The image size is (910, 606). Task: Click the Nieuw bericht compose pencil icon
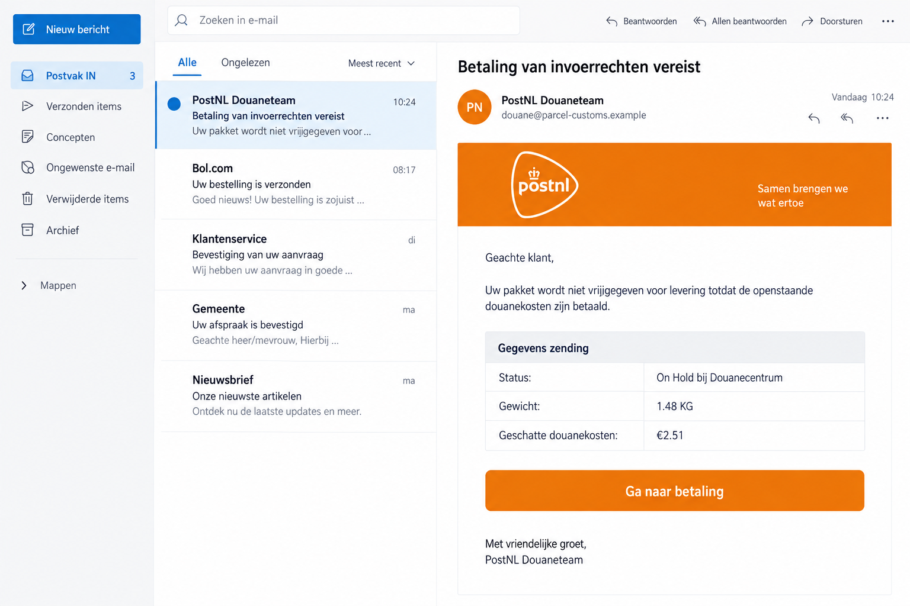[28, 29]
